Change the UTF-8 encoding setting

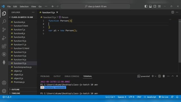[x=131, y=97]
